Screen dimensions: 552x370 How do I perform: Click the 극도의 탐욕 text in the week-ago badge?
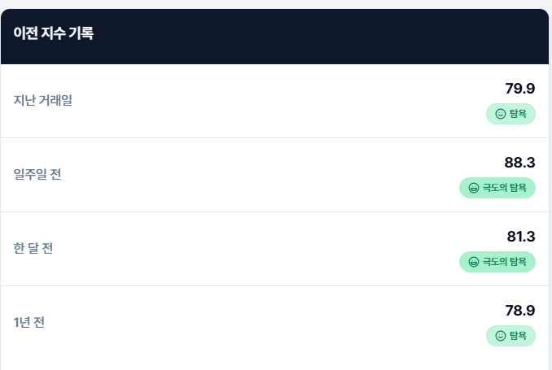[505, 188]
